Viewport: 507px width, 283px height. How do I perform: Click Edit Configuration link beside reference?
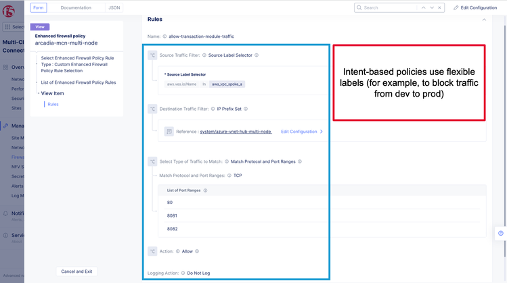pos(302,132)
